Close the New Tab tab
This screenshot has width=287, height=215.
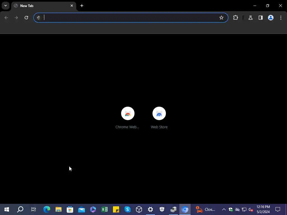click(72, 6)
